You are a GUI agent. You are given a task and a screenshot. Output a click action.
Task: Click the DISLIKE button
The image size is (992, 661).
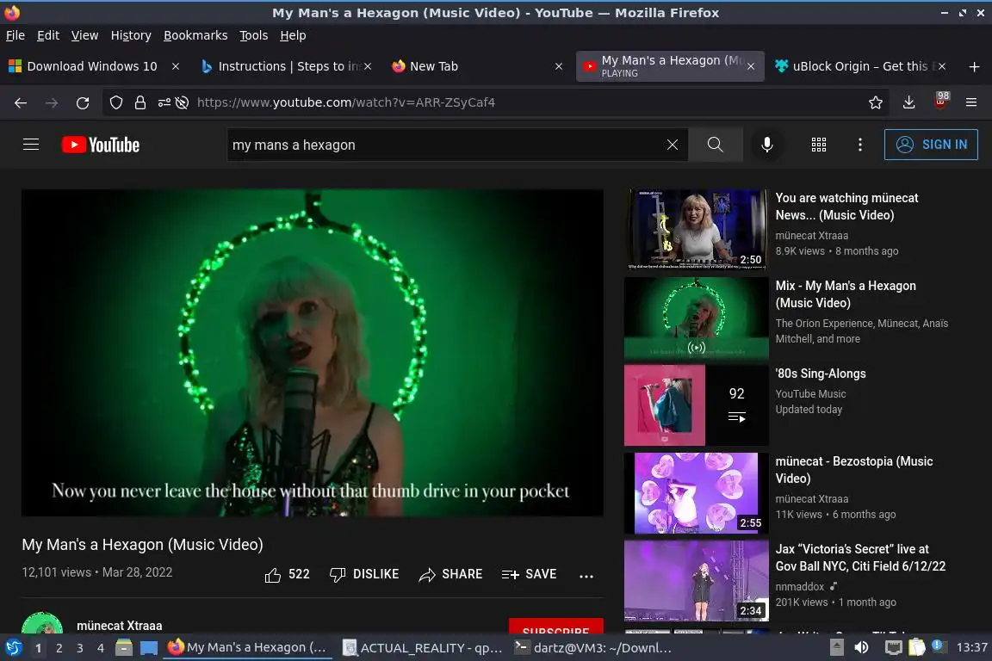point(364,574)
